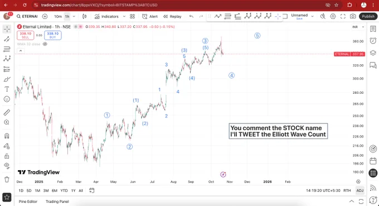Select the Text annotation tool
This screenshot has height=206, width=379.
[7, 89]
